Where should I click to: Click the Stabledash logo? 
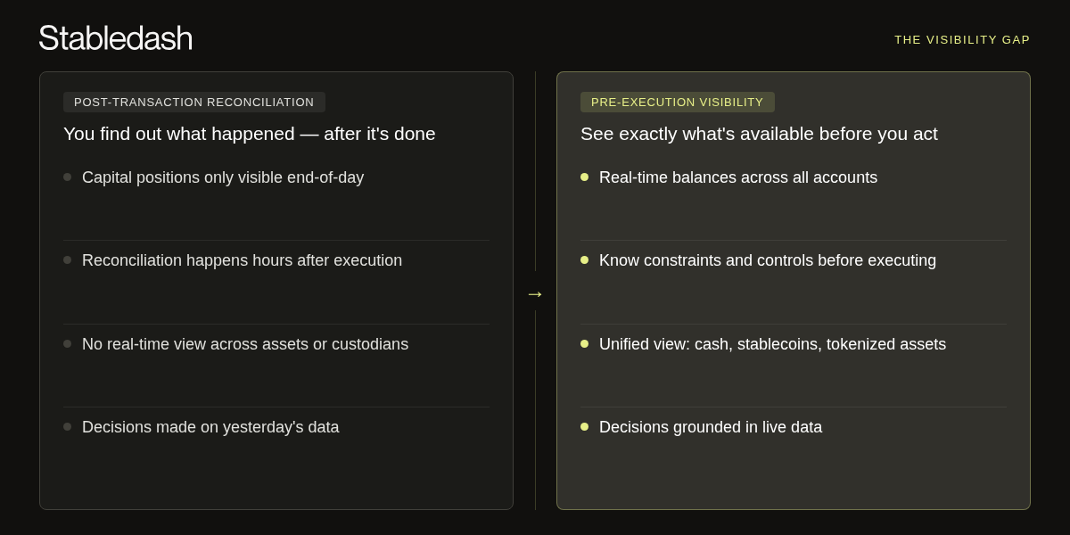(115, 38)
